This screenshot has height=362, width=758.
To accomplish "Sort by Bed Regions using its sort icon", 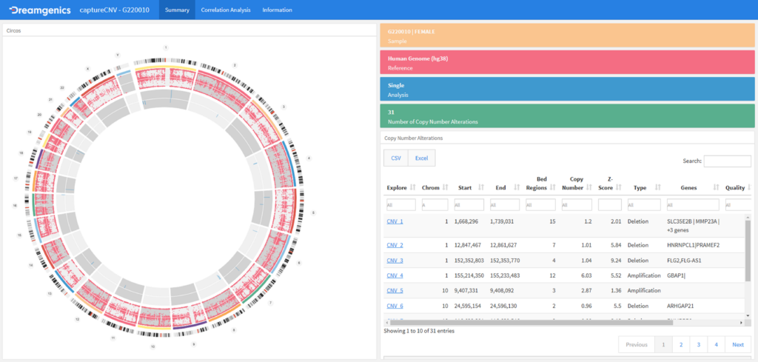I will (x=554, y=187).
